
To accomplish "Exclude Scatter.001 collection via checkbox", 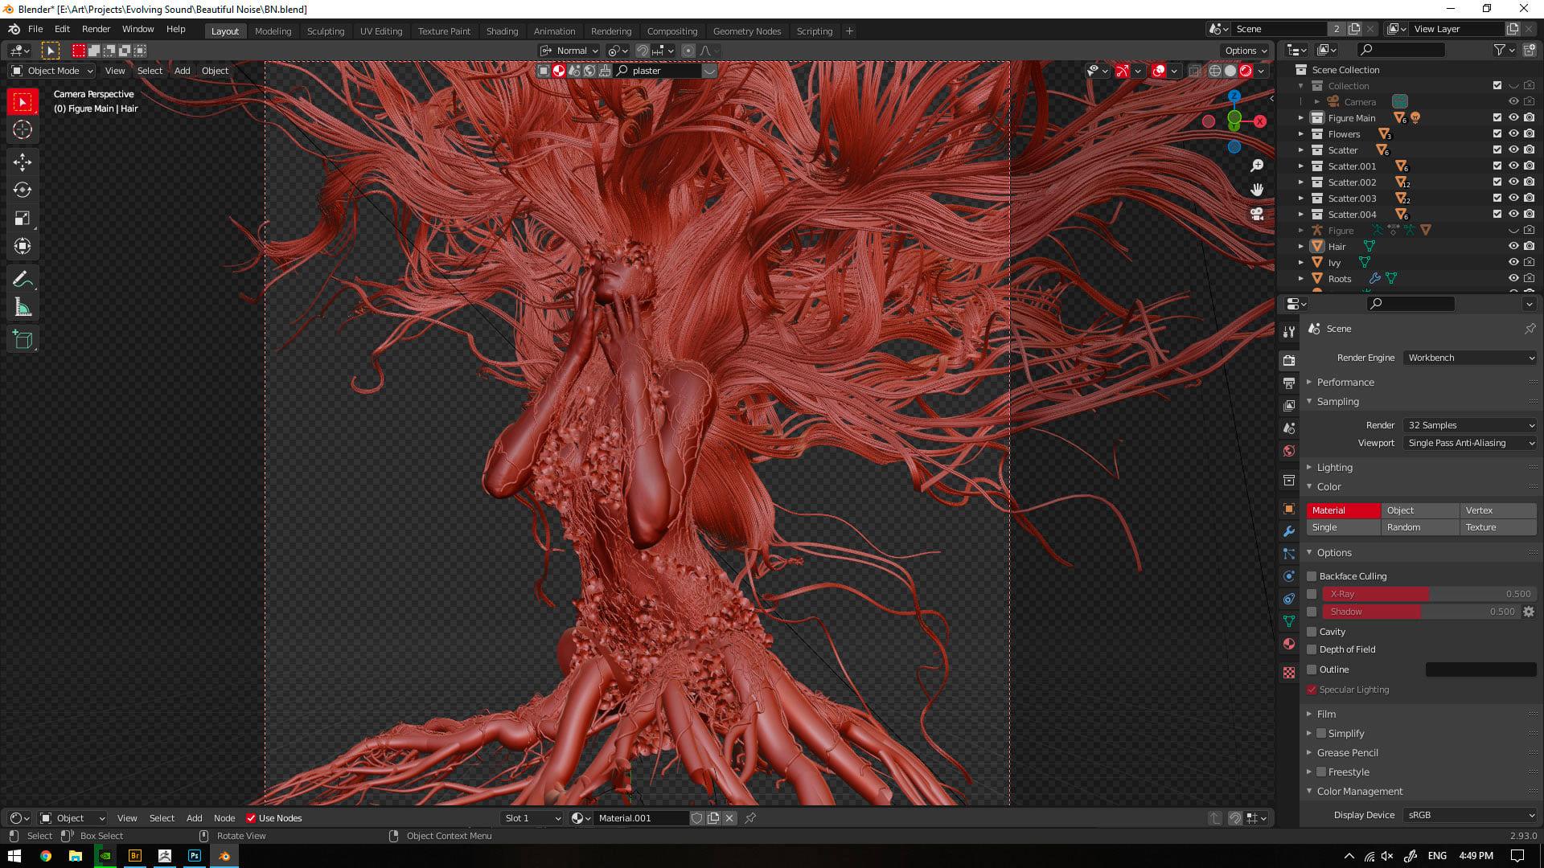I will [x=1497, y=166].
